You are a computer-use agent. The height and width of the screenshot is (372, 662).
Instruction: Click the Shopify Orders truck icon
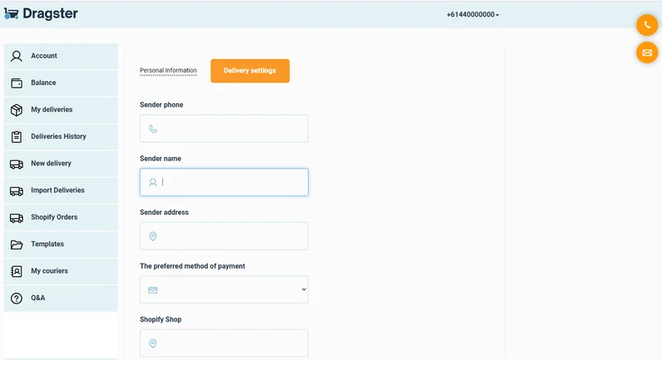[17, 218]
